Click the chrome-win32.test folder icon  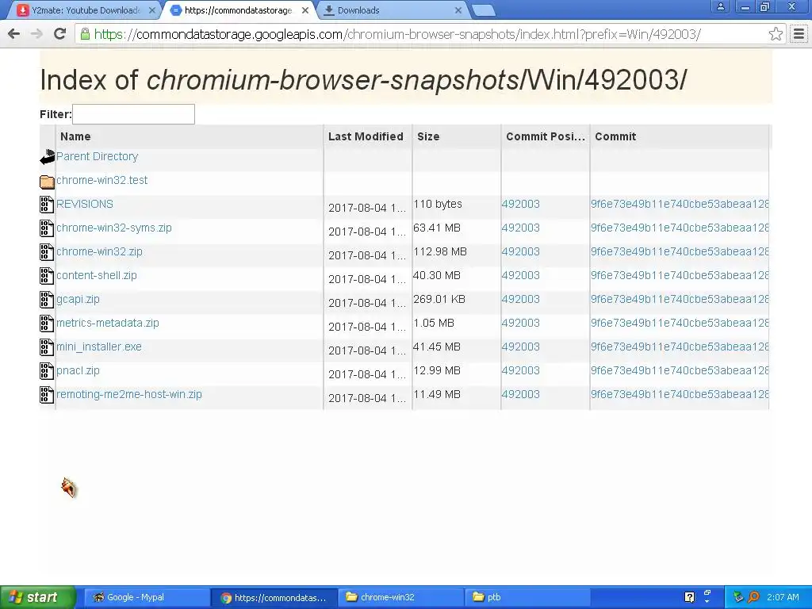(47, 182)
